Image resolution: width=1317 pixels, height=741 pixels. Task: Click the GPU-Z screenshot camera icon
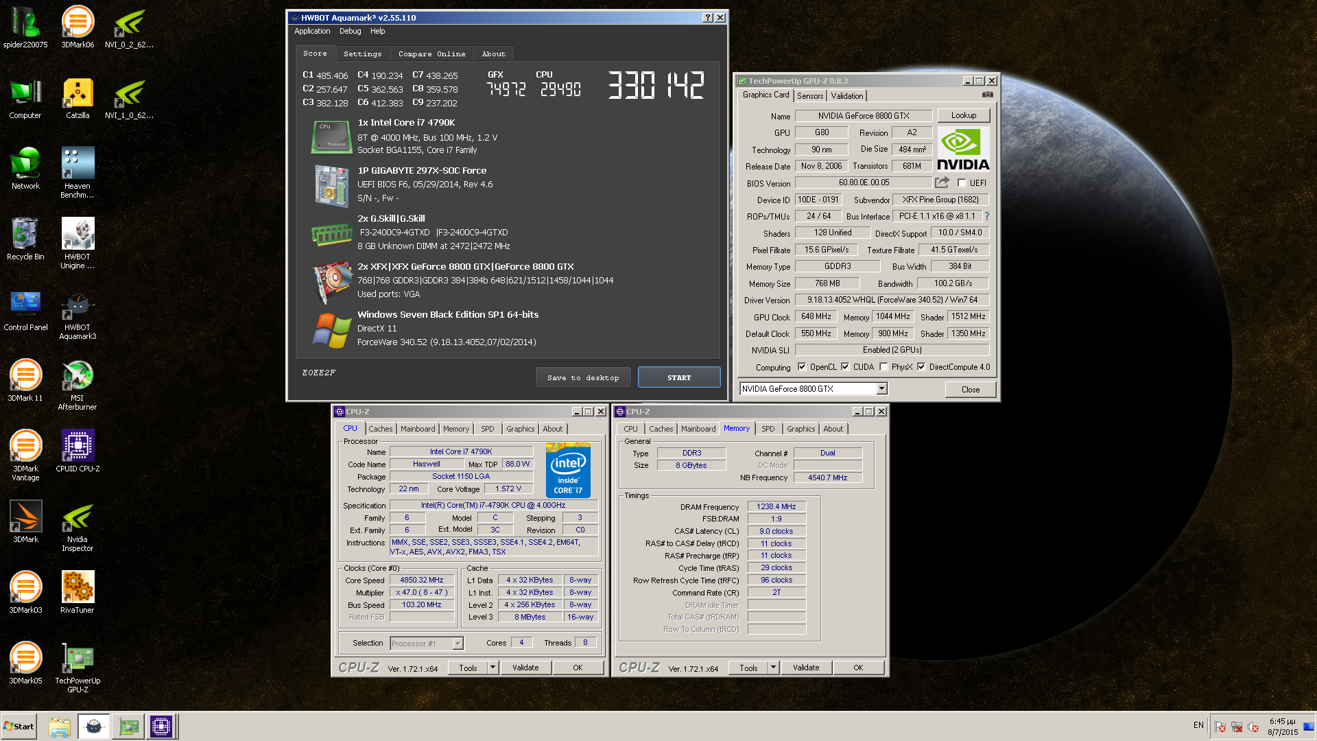tap(987, 95)
